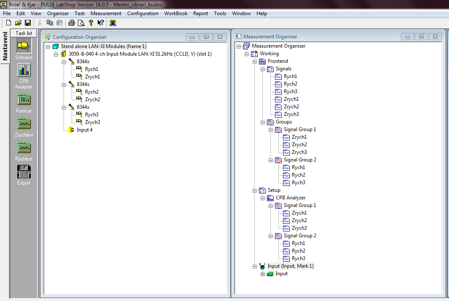
Task: Click the Task list header button
Action: click(x=24, y=33)
